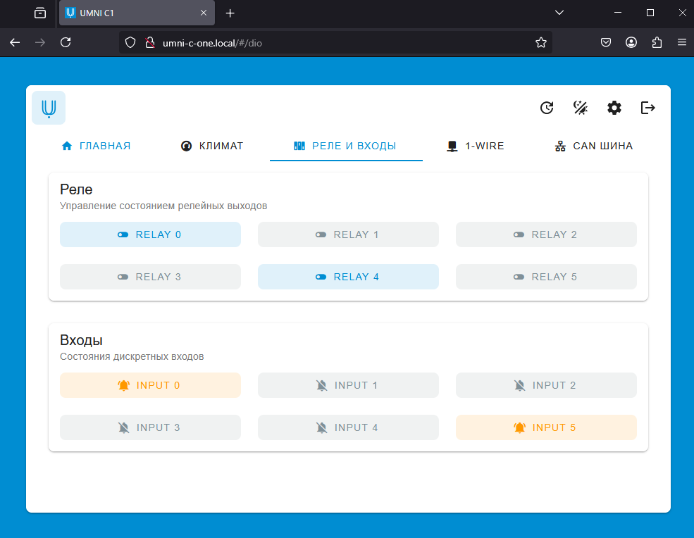Image resolution: width=694 pixels, height=538 pixels.
Task: Open the CAN ШИНА tab
Action: tap(594, 146)
